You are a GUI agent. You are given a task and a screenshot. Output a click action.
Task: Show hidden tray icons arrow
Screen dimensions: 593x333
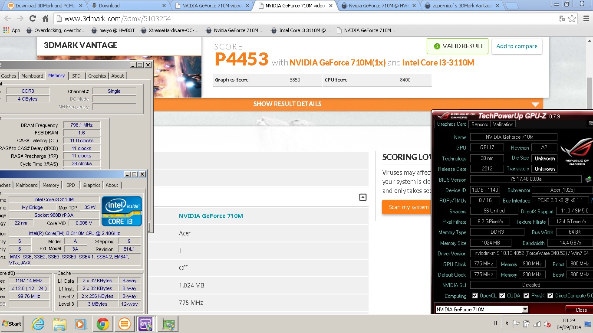(507, 323)
